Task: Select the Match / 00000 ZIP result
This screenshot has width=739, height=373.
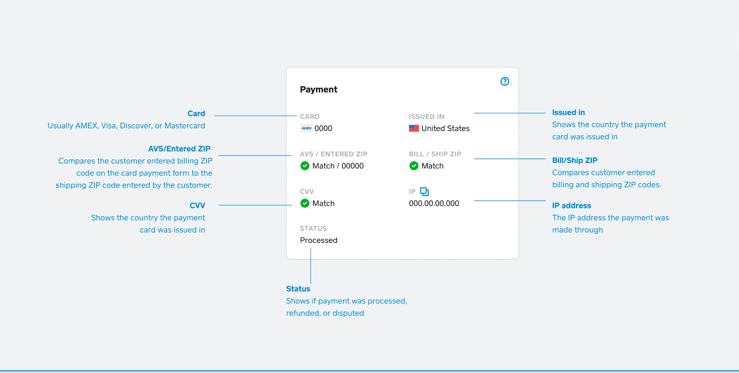Action: (x=338, y=166)
